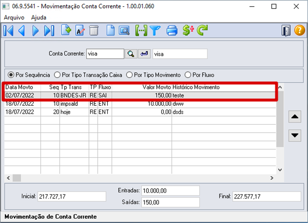Select the dsds history cell

(224, 112)
